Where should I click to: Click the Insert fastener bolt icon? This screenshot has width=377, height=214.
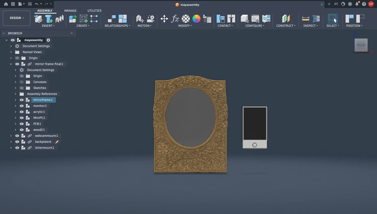pos(49,19)
